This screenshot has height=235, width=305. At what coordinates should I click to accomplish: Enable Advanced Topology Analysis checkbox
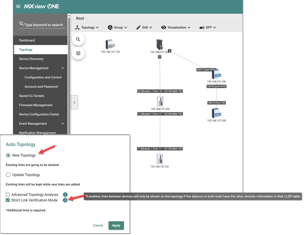(x=8, y=194)
